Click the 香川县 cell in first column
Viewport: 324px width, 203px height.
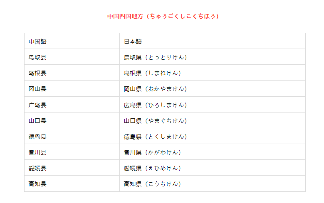tap(72, 152)
